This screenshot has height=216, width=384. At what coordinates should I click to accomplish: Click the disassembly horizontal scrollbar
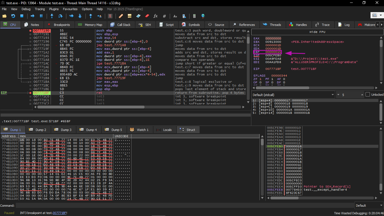pos(91,107)
